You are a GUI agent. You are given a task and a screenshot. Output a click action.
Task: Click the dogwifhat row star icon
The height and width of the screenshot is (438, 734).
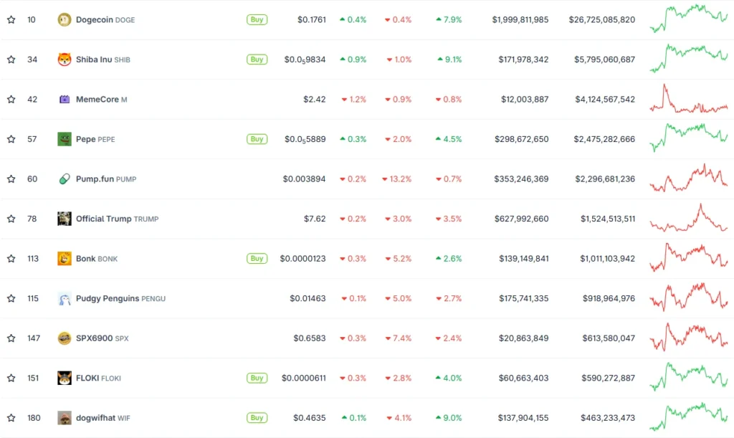pos(11,417)
